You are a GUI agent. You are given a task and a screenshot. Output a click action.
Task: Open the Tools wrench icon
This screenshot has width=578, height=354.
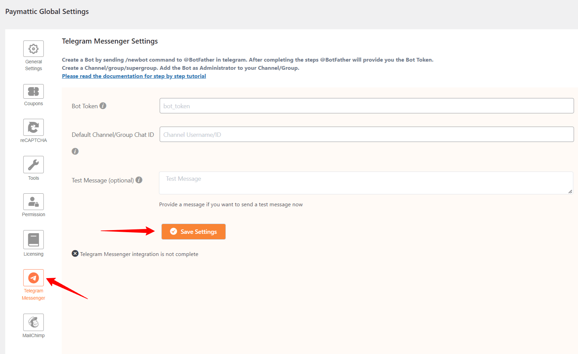click(33, 164)
